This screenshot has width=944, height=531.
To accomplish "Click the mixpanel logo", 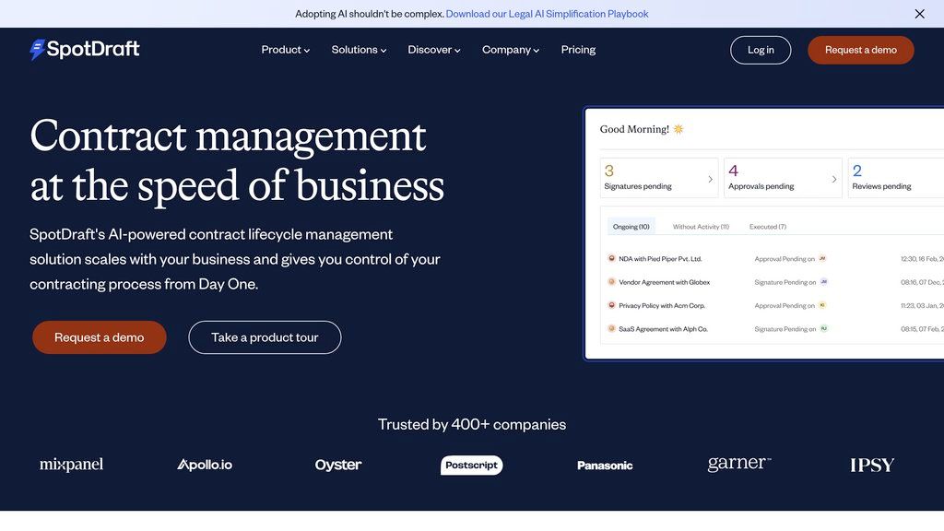I will click(x=71, y=465).
